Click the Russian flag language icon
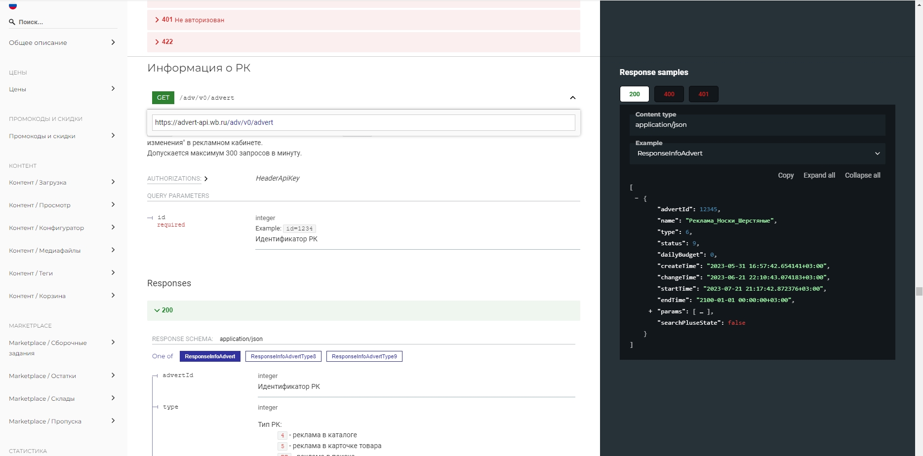Image resolution: width=923 pixels, height=456 pixels. pyautogui.click(x=13, y=6)
